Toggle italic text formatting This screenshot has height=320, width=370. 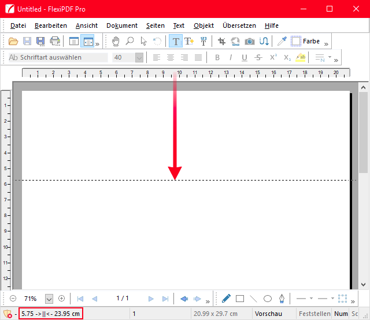pos(231,57)
